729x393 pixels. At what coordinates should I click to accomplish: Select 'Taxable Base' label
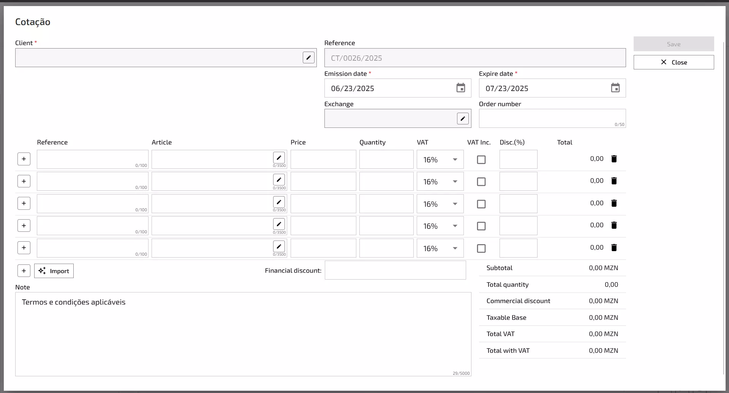point(506,318)
